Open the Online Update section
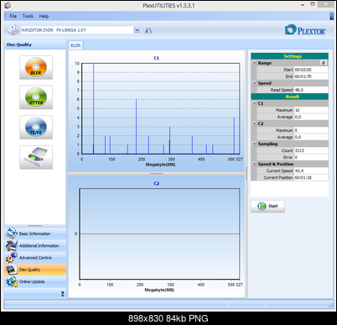The width and height of the screenshot is (337, 325). click(x=35, y=281)
